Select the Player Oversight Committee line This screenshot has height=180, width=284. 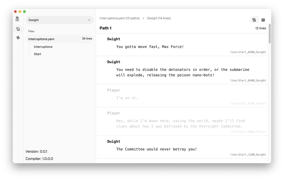(180, 124)
